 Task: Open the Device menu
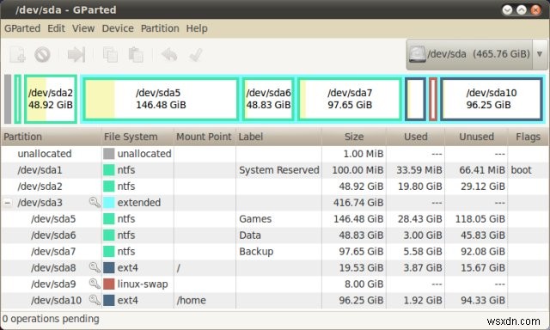pyautogui.click(x=118, y=28)
